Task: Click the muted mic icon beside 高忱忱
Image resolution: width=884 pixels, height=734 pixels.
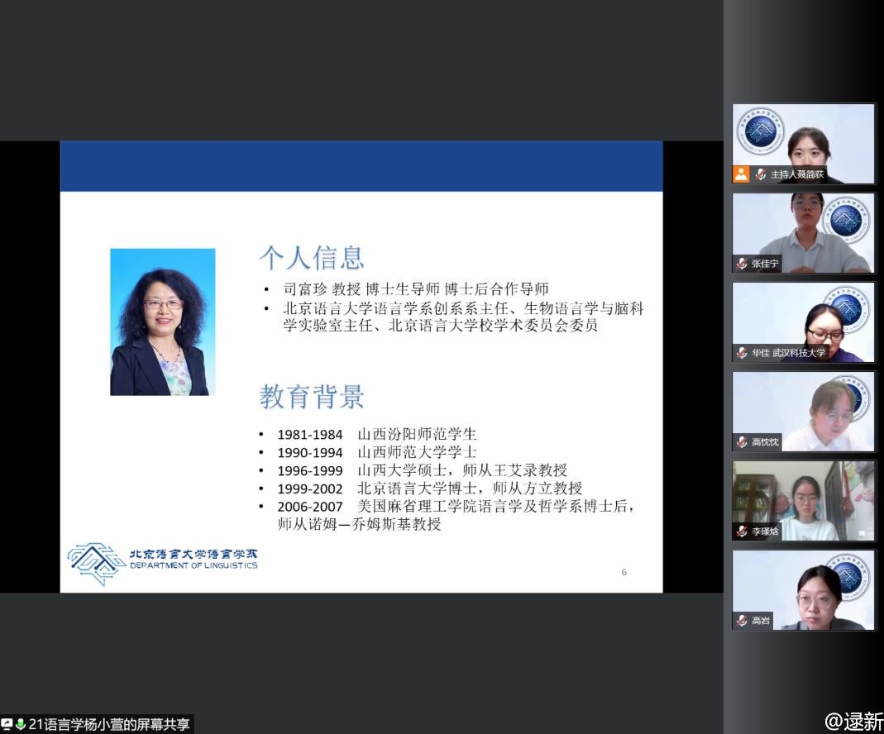Action: click(x=742, y=442)
